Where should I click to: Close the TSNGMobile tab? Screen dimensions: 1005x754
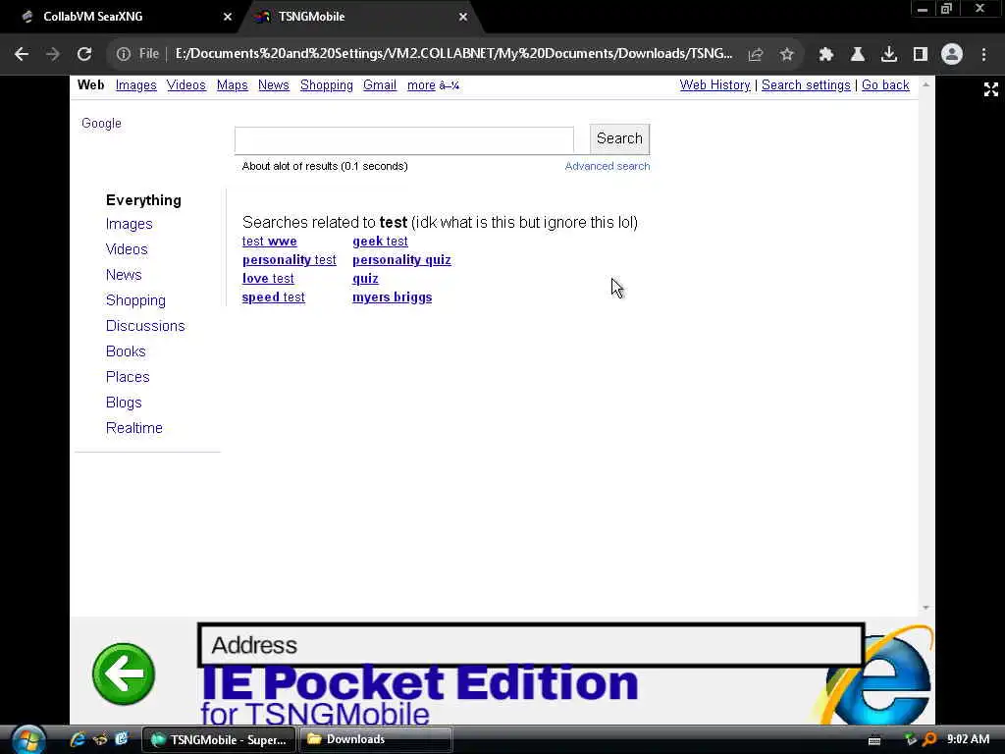pos(463,18)
